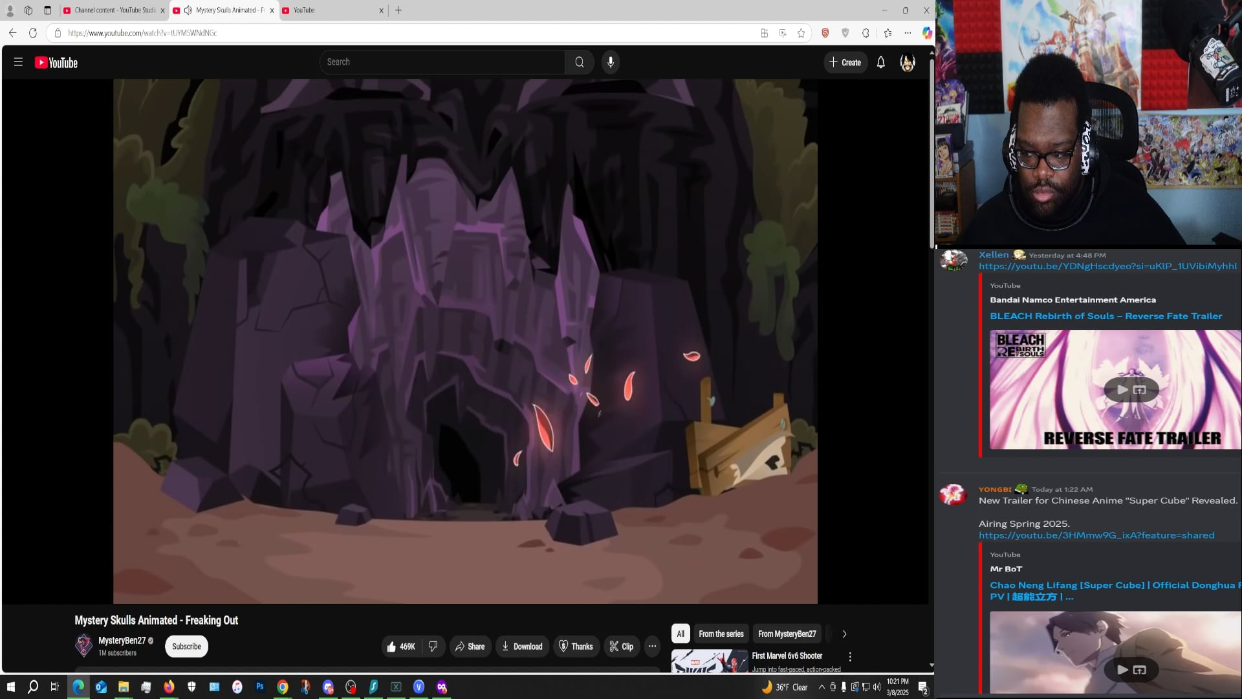Open the YouTube account avatar menu

coord(908,63)
